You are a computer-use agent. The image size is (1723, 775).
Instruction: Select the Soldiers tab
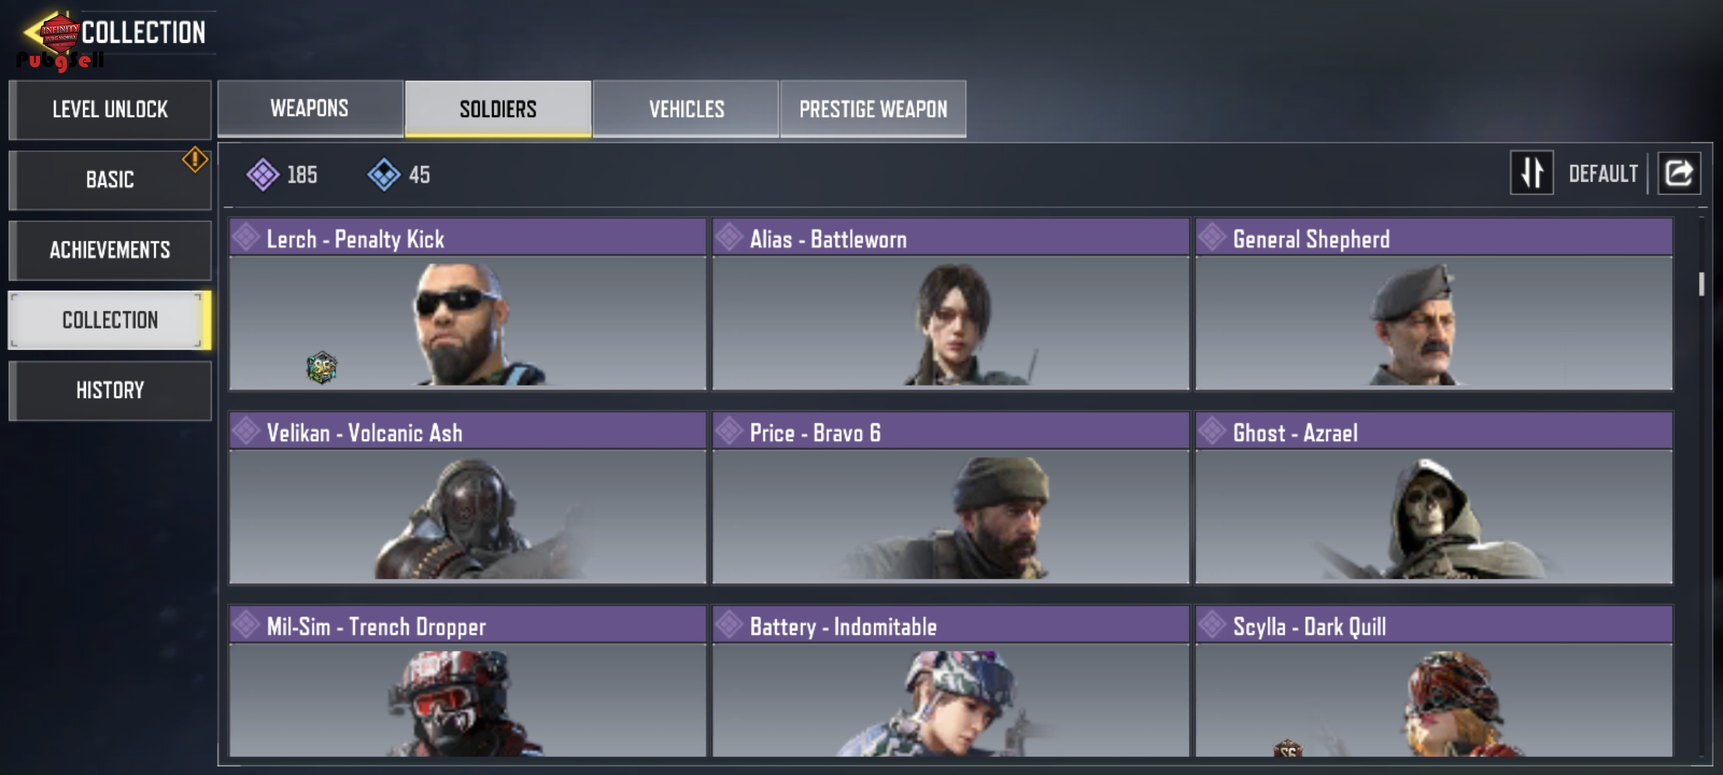498,109
